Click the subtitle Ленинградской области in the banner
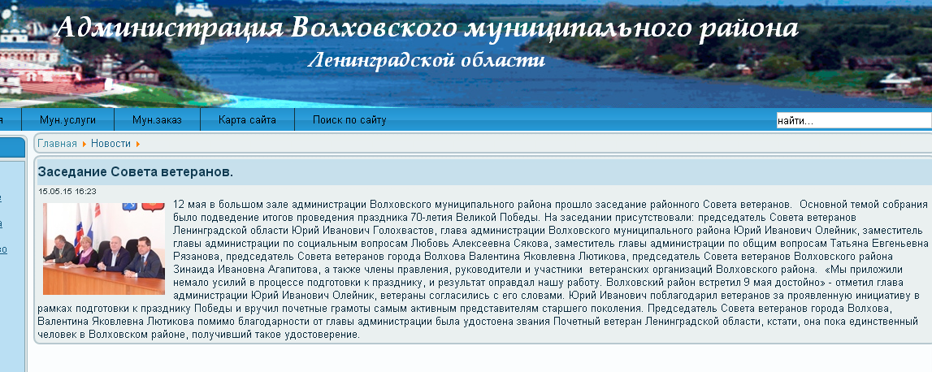Screen dimensions: 932x372 (426, 60)
